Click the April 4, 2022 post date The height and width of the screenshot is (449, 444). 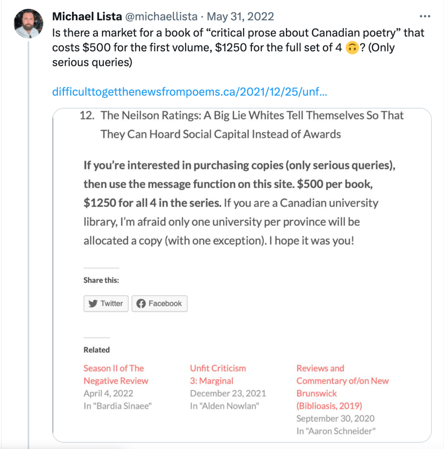(108, 393)
